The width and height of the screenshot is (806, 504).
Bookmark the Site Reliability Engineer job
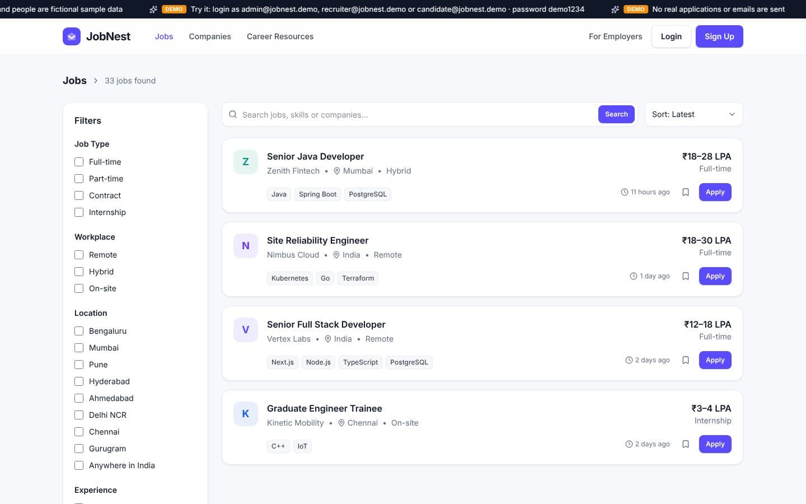686,276
